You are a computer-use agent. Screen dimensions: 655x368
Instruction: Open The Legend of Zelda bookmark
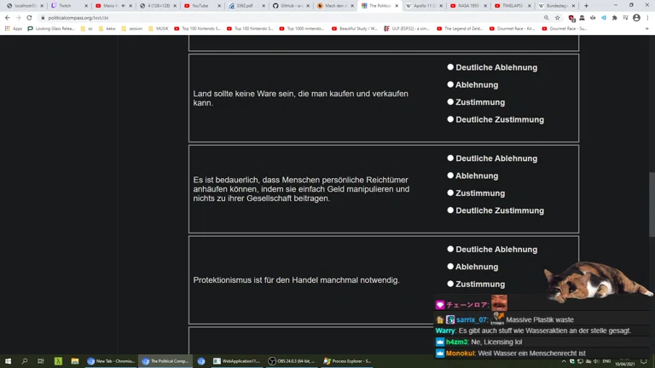[459, 29]
